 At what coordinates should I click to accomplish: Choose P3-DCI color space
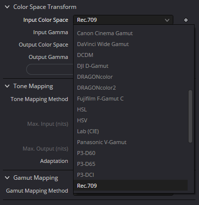(x=130, y=175)
